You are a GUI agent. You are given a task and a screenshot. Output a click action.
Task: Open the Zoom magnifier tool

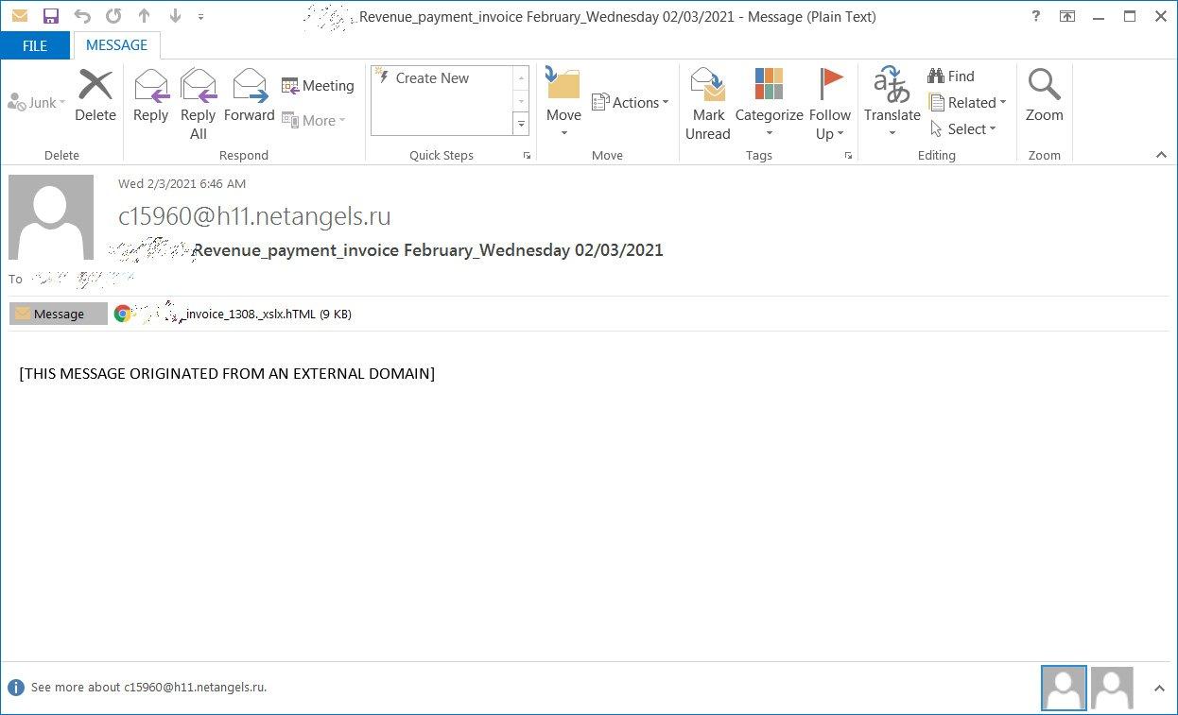[1044, 95]
